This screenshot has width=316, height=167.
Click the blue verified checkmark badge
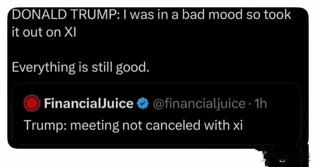pyautogui.click(x=142, y=103)
